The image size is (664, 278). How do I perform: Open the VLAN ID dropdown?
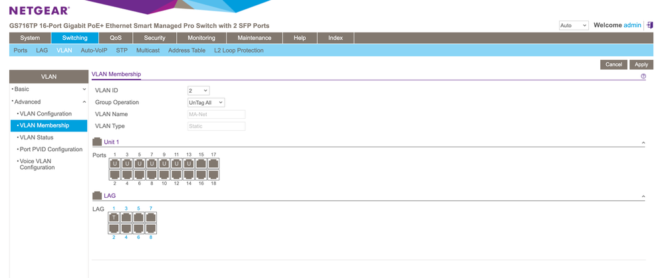[x=199, y=90]
